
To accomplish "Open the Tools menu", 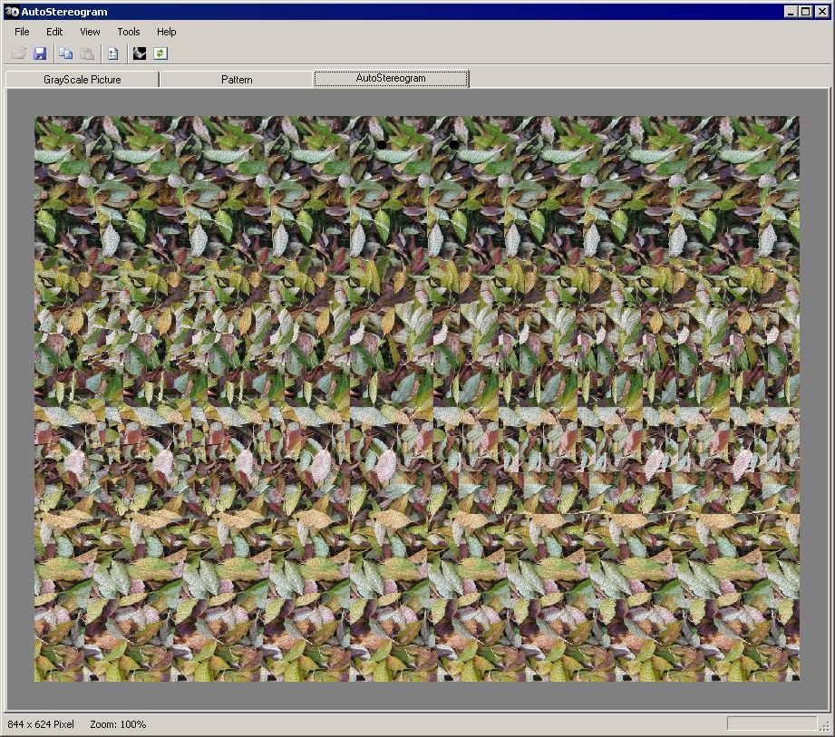I will [x=129, y=32].
